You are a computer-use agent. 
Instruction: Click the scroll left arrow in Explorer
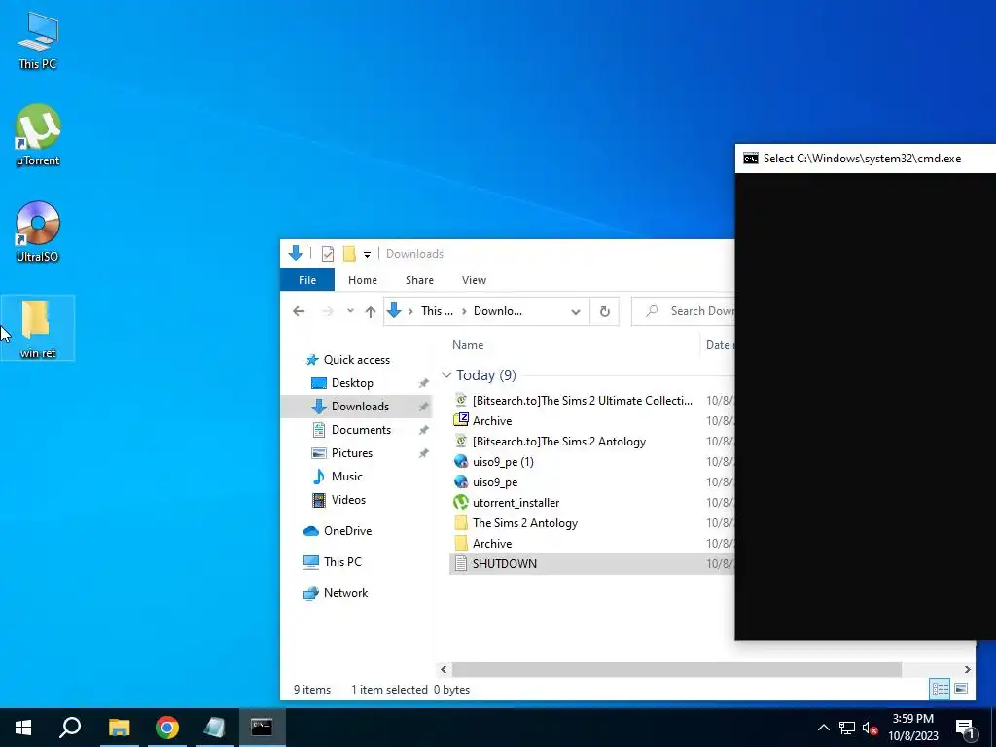[x=444, y=669]
